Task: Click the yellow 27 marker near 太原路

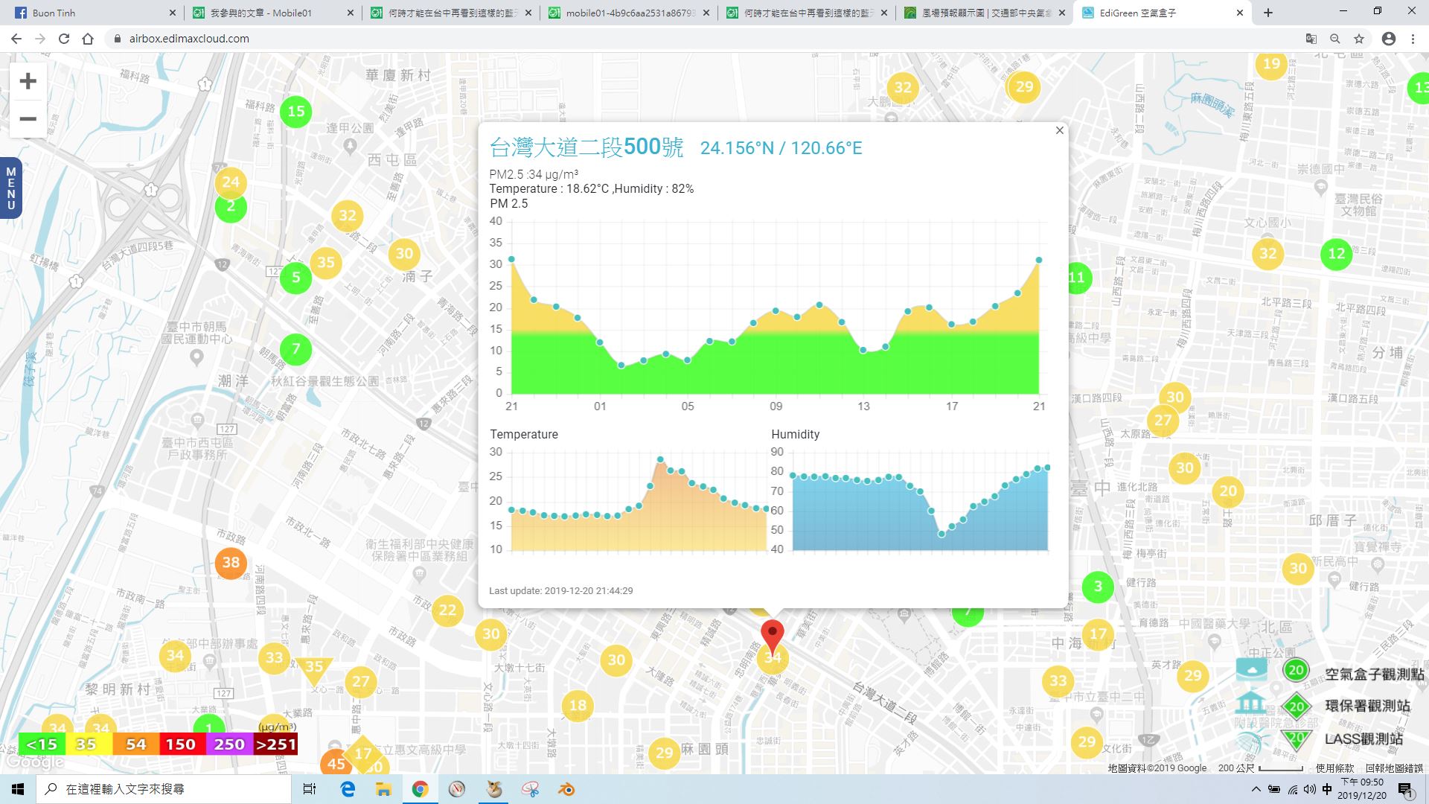Action: click(1163, 420)
